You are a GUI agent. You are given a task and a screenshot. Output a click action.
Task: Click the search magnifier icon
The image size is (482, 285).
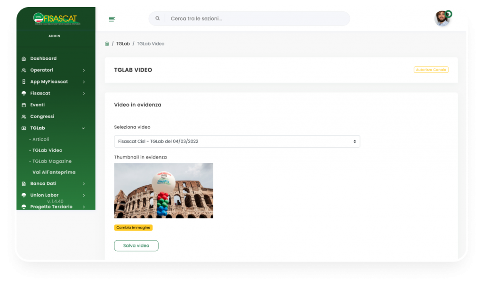(157, 18)
